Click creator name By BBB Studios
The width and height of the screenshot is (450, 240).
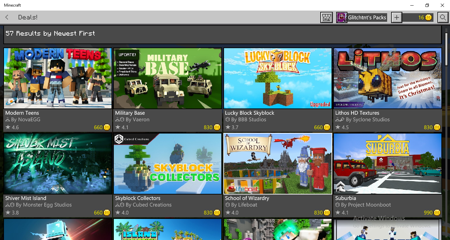[x=249, y=120]
